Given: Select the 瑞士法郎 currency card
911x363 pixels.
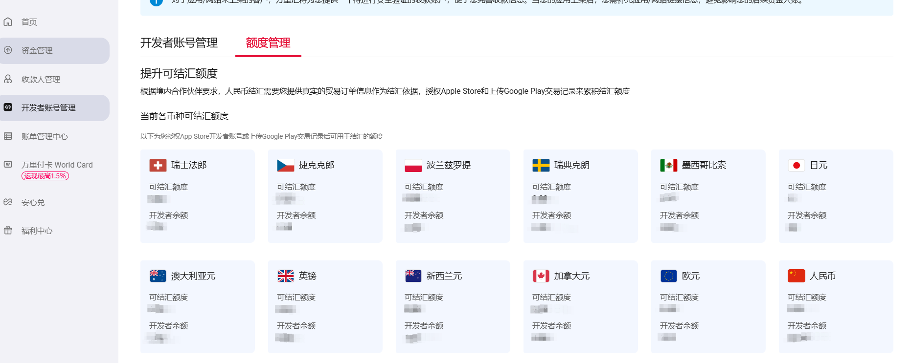Looking at the screenshot, I should (197, 196).
